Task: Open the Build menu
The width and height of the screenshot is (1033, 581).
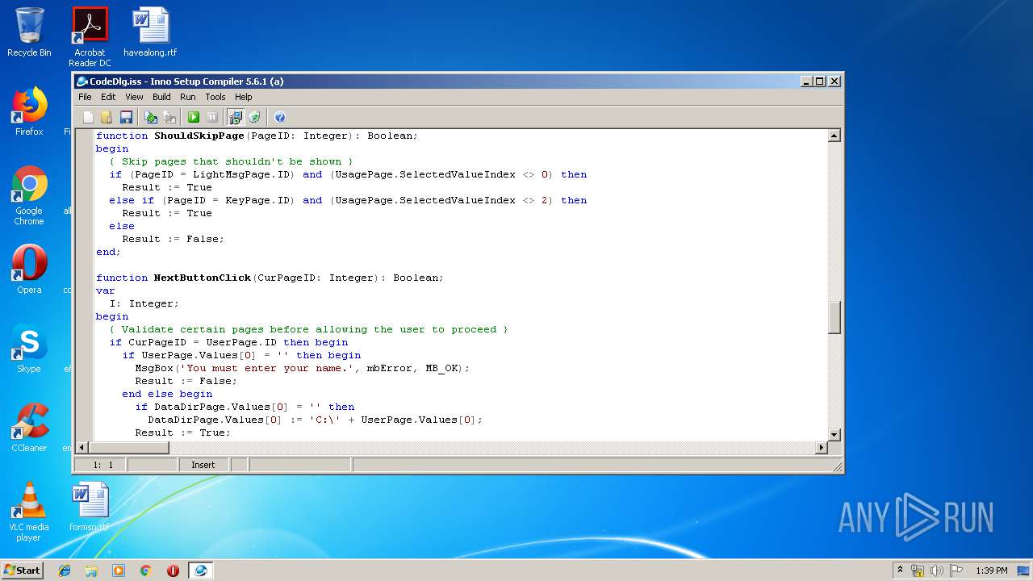Action: pyautogui.click(x=161, y=97)
